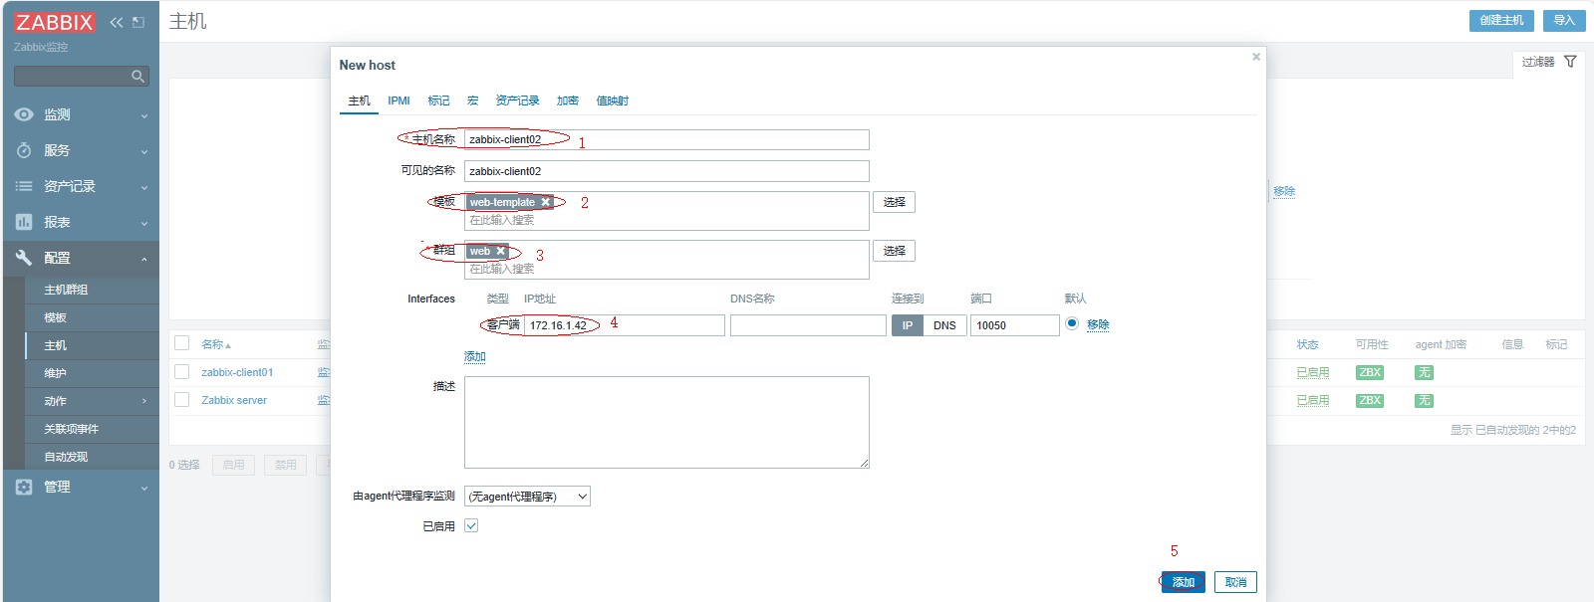Toggle the Enabled checkbox
The image size is (1594, 602).
[x=471, y=525]
